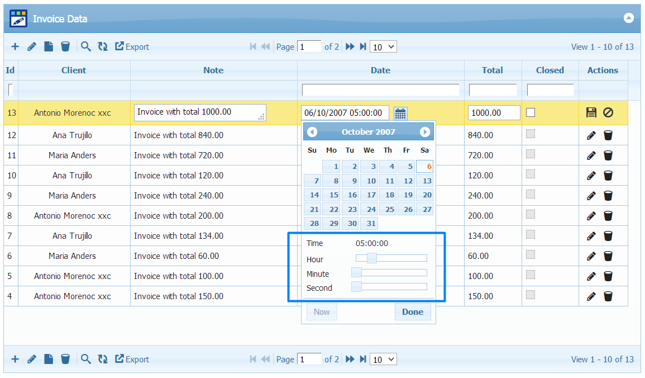Click the trash icon for invoice row 12
Viewport: 645px width, 378px height.
[608, 135]
